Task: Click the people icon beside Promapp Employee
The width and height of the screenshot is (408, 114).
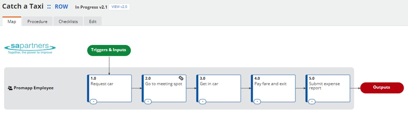Action: point(10,88)
